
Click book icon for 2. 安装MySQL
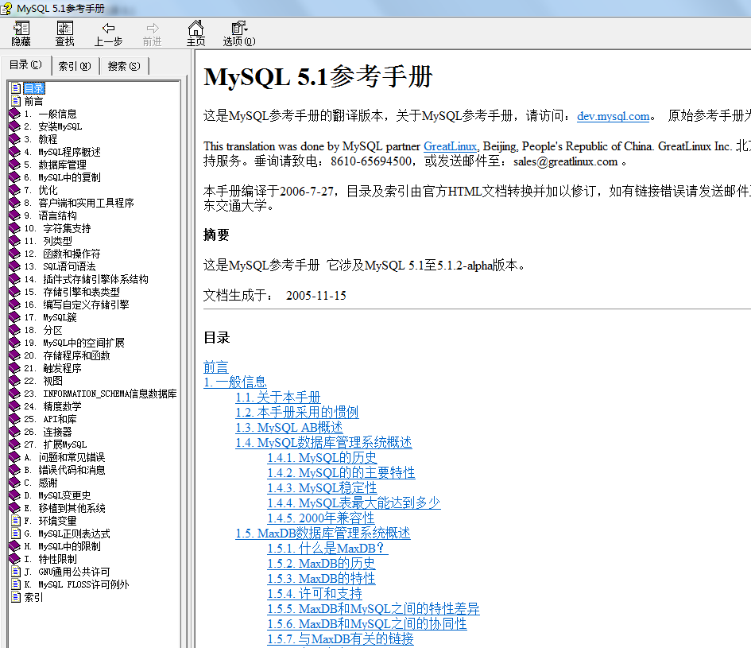click(x=15, y=126)
